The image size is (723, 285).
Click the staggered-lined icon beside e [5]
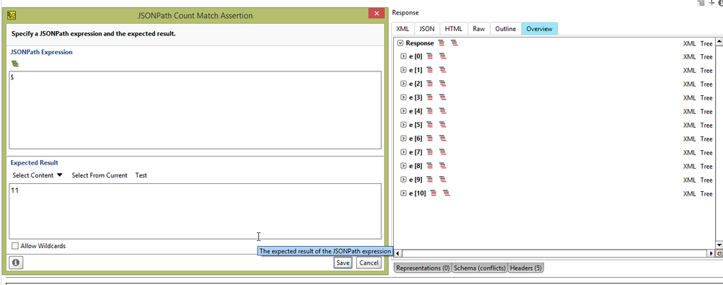(x=443, y=125)
